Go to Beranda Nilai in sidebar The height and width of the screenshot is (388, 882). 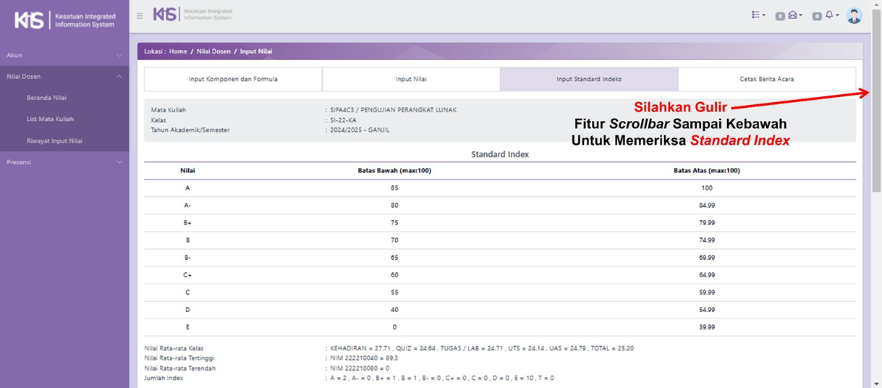pos(46,98)
